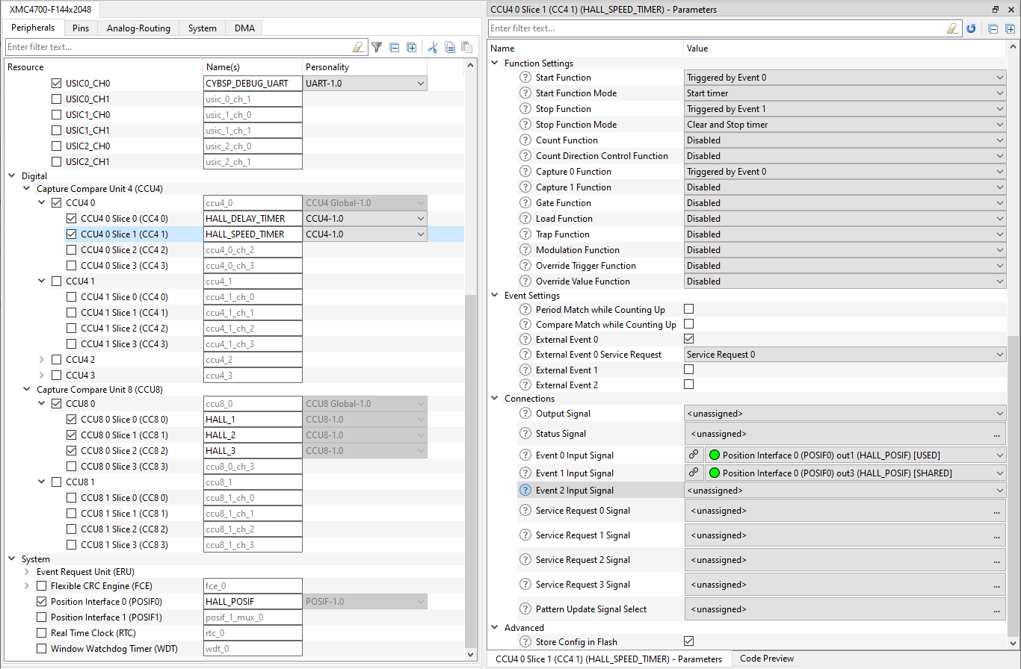The width and height of the screenshot is (1021, 669).
Task: Uncheck CCU4 0 Slice 0 (CC4 0)
Action: click(72, 219)
